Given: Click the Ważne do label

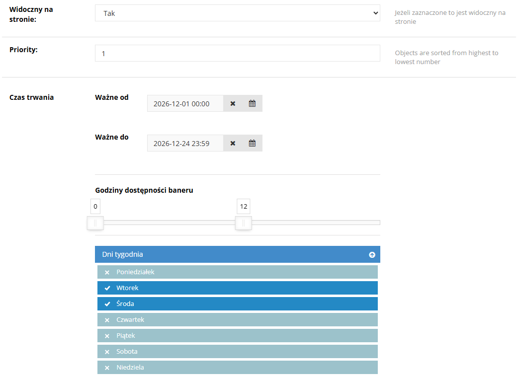Looking at the screenshot, I should tap(112, 137).
